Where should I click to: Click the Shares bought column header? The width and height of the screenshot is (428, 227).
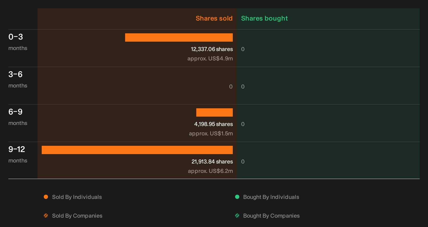pyautogui.click(x=264, y=18)
